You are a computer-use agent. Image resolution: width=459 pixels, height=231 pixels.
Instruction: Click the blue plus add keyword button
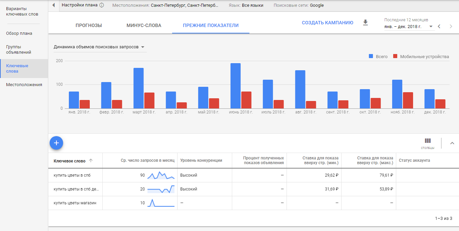tap(56, 143)
